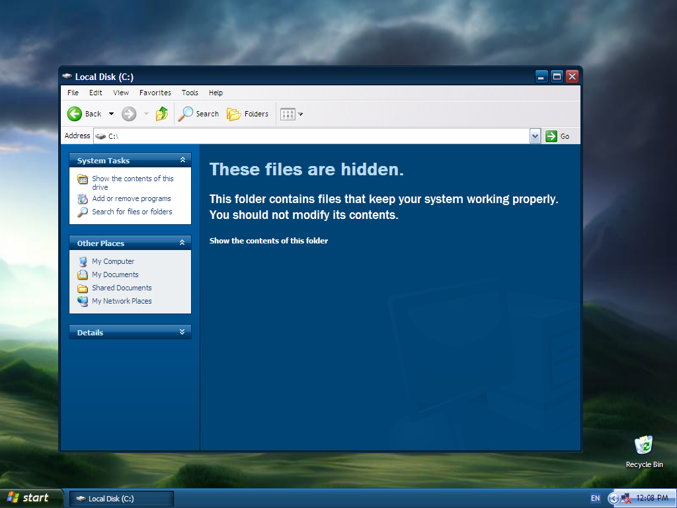Viewport: 677px width, 508px height.
Task: Click the Search for files magnifier icon
Action: [x=83, y=212]
